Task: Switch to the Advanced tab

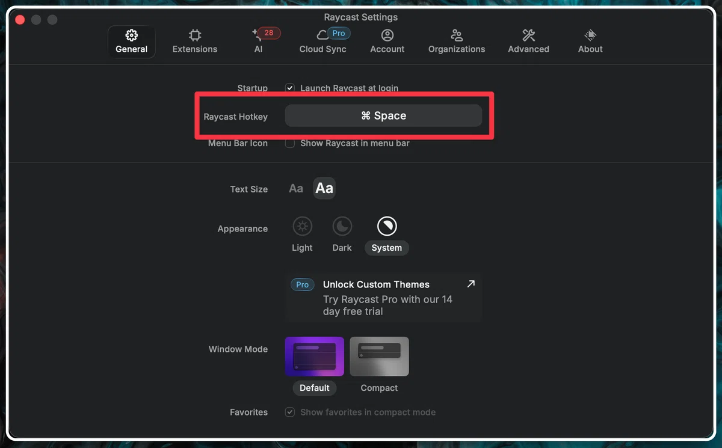Action: pyautogui.click(x=528, y=41)
